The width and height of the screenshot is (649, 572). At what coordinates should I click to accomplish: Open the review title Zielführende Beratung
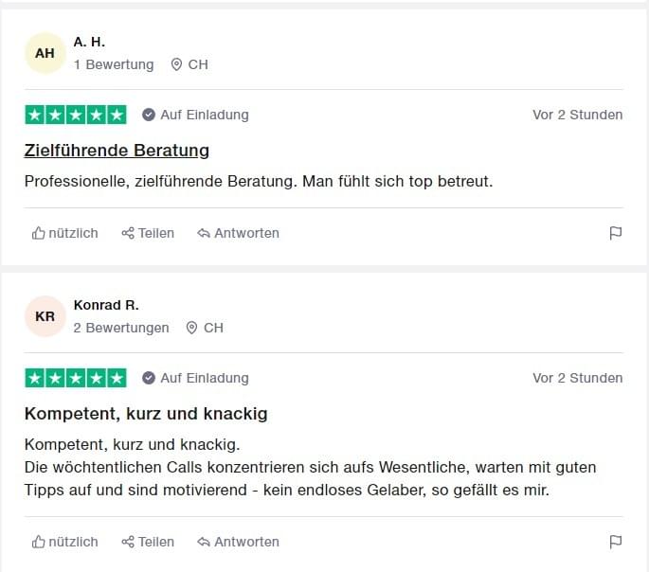coord(117,151)
